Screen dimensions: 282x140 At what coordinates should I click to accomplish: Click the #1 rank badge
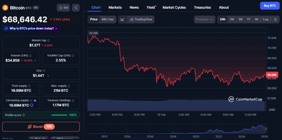(36, 8)
